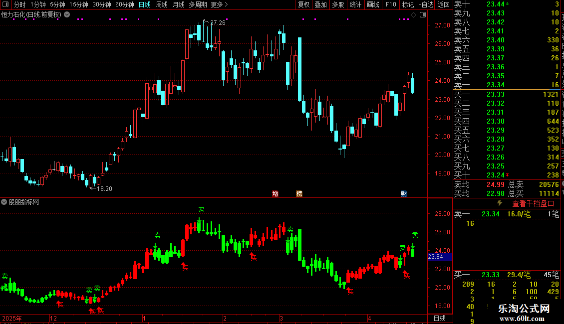Screen dimensions: 564x324
Task: Select the 60分钟 period
Action: click(x=125, y=4)
